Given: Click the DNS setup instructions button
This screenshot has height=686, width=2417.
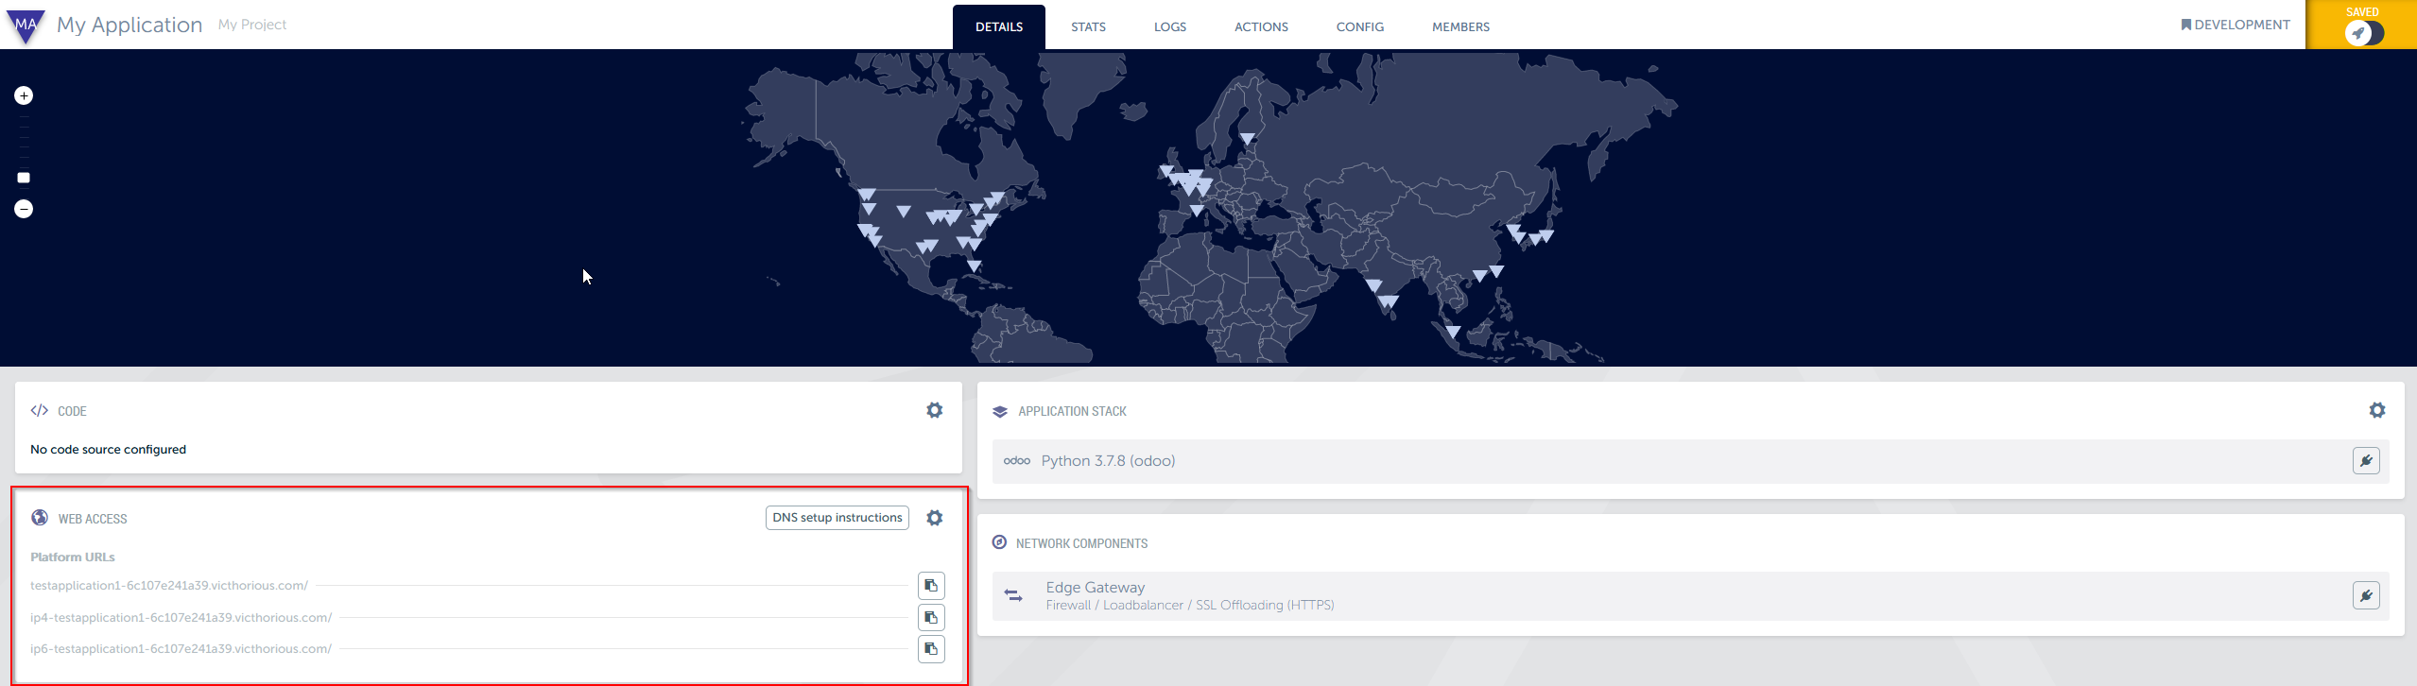Looking at the screenshot, I should pos(837,518).
